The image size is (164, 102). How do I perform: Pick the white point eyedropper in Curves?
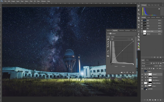pos(108,46)
